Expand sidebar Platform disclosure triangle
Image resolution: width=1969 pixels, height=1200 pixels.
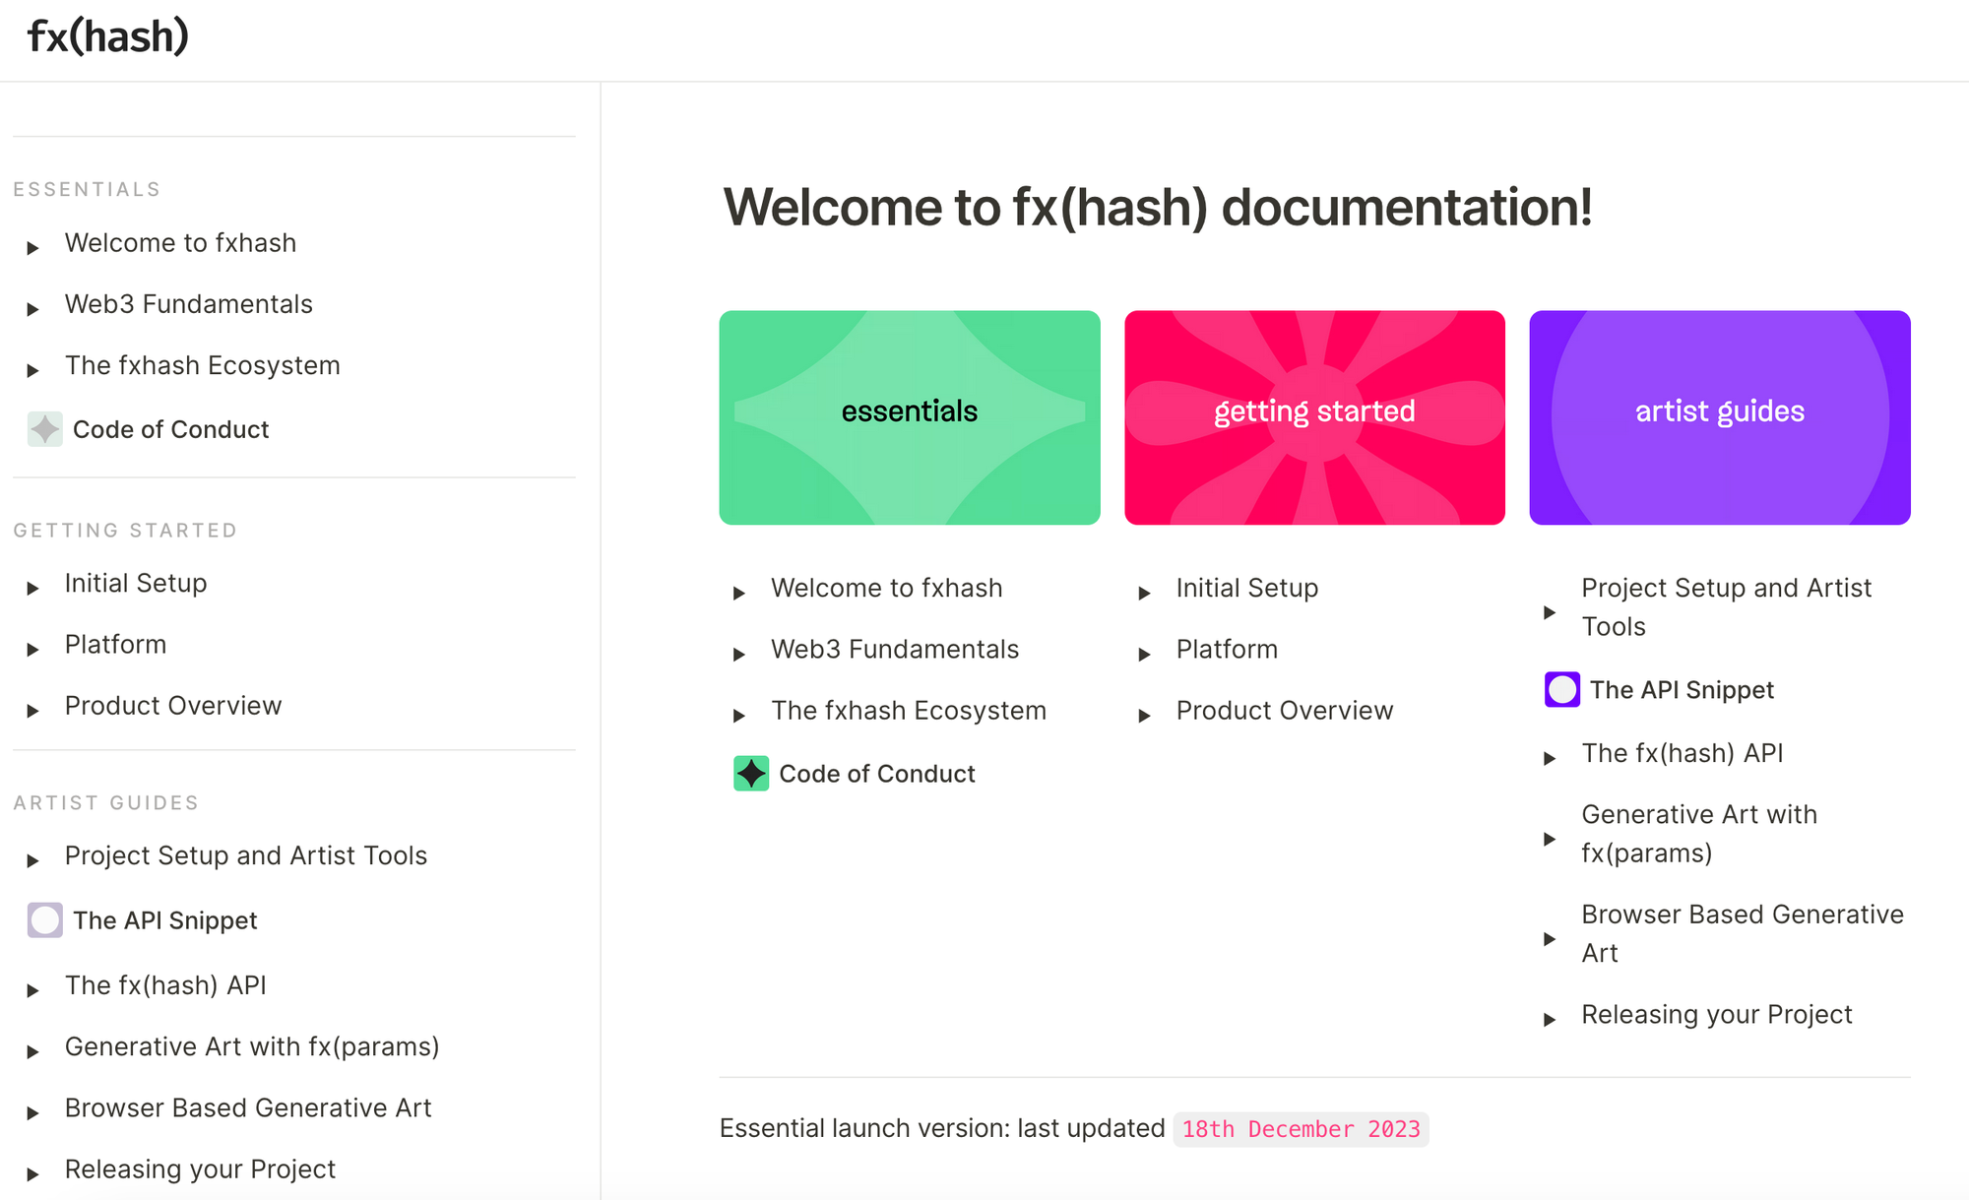pos(33,650)
